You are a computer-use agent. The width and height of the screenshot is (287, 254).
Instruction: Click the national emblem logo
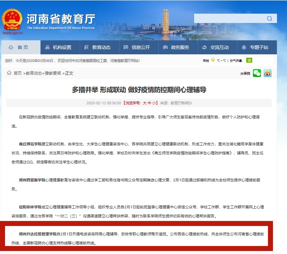tap(12, 19)
